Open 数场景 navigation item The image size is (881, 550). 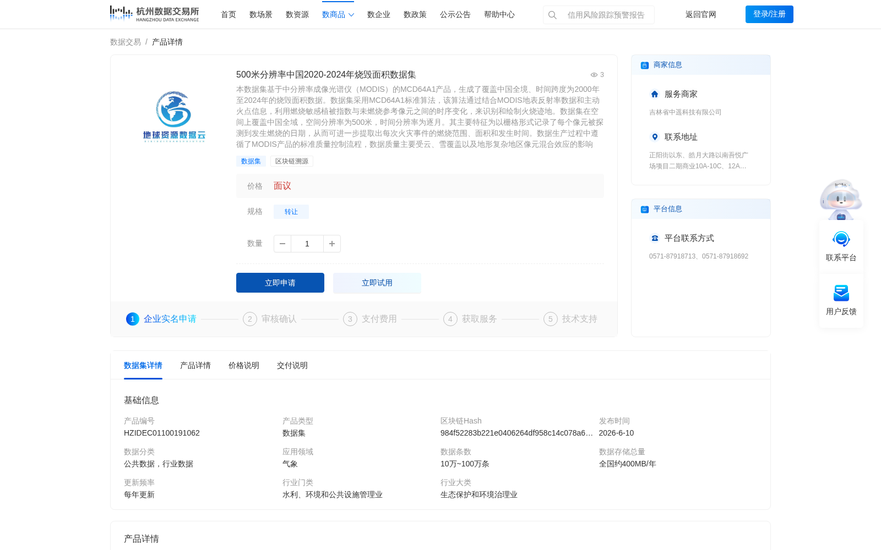click(261, 15)
